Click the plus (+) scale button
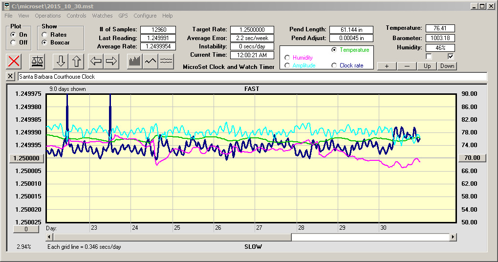 [x=387, y=66]
